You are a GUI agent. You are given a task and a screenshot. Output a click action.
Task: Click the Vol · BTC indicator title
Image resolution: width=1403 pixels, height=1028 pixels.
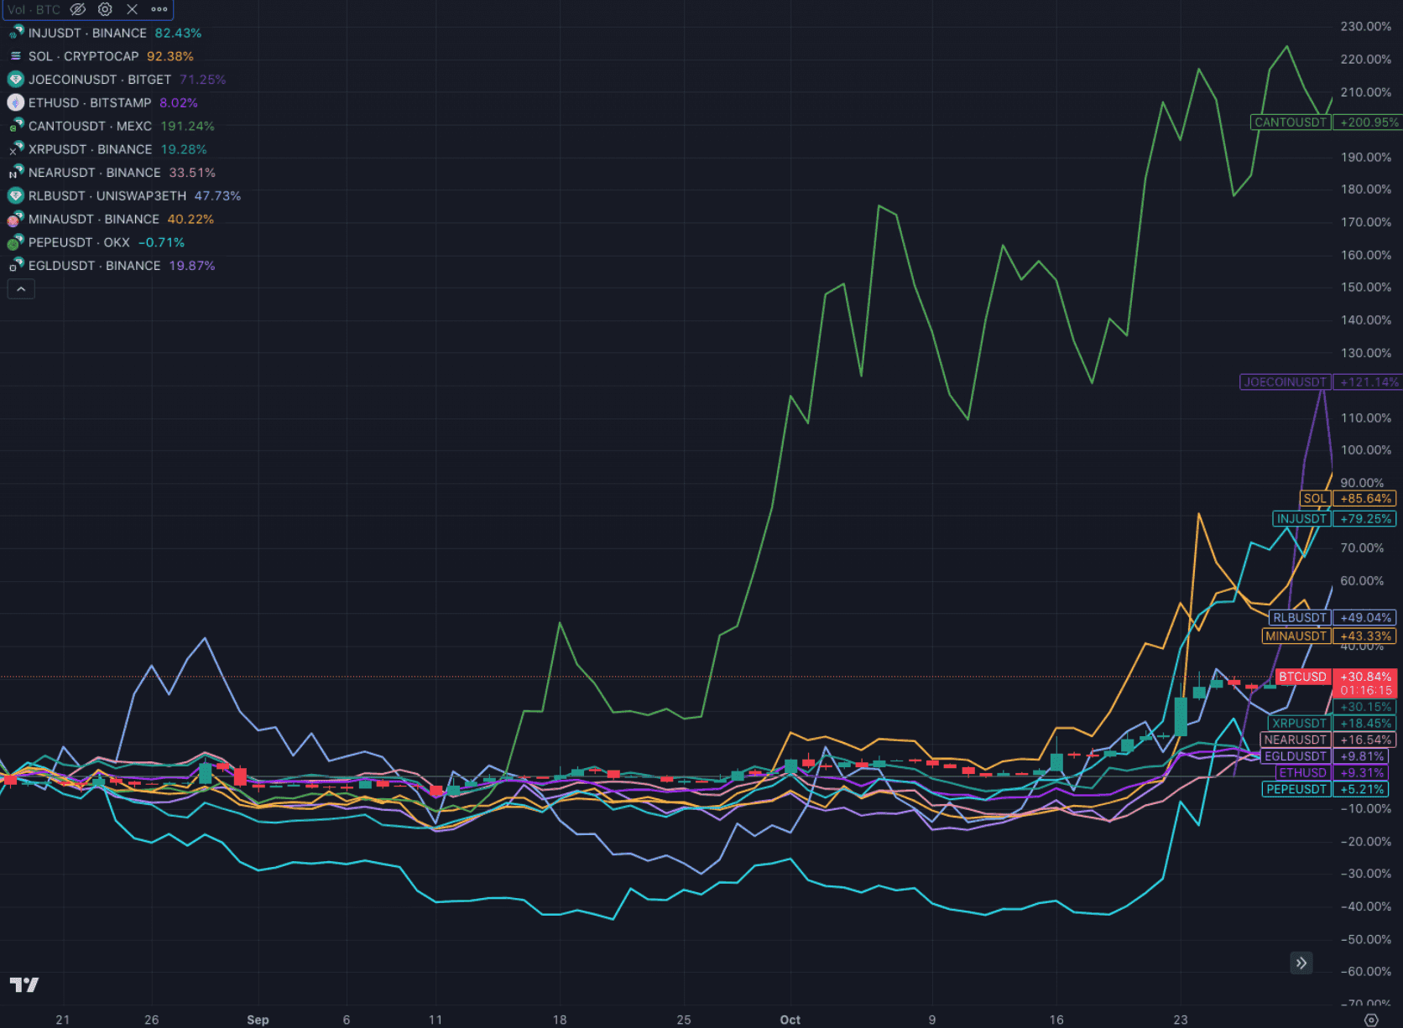coord(34,9)
